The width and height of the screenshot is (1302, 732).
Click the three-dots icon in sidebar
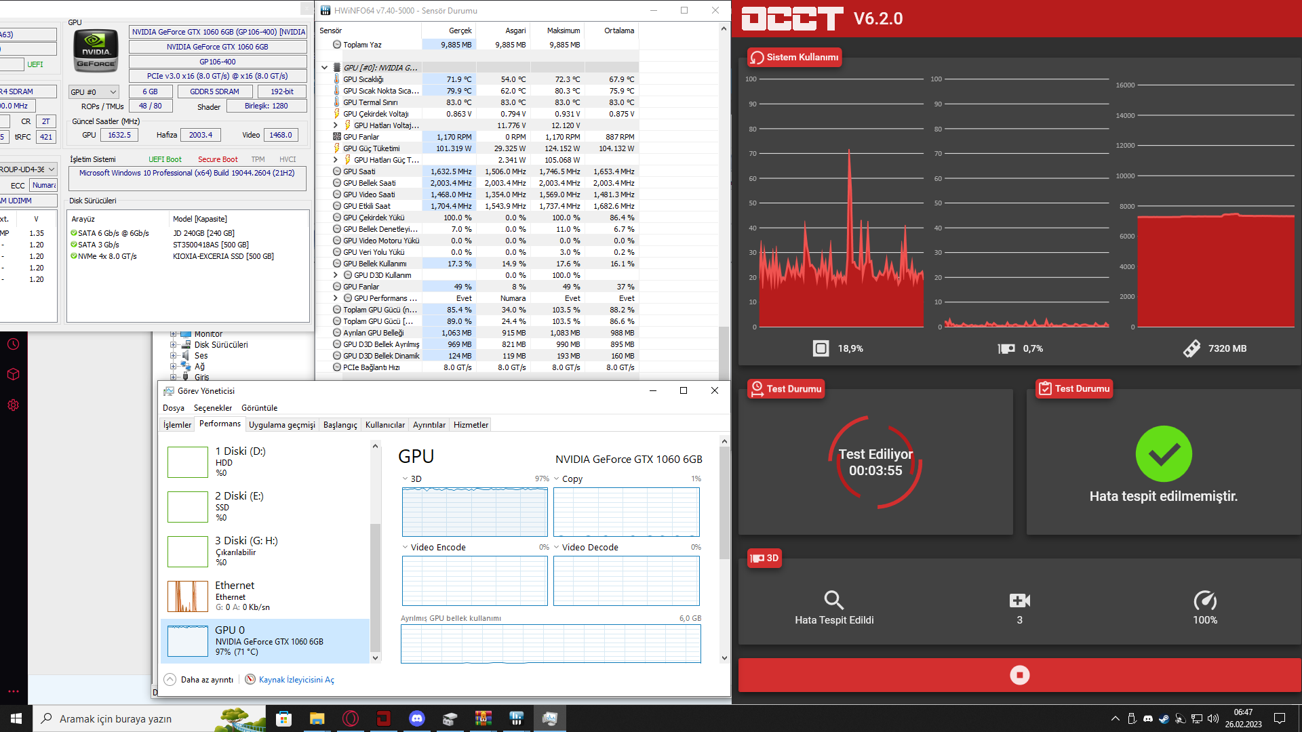click(x=14, y=691)
